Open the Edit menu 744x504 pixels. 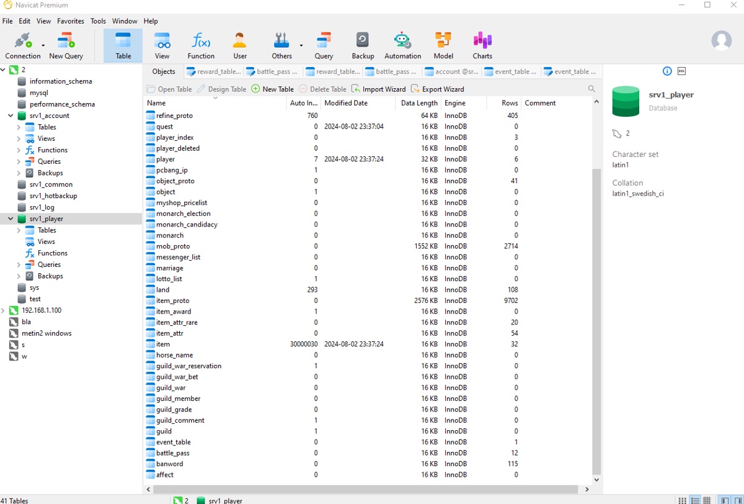(x=24, y=21)
